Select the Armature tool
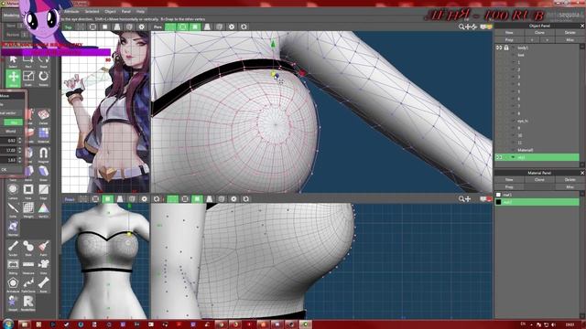 (x=13, y=284)
